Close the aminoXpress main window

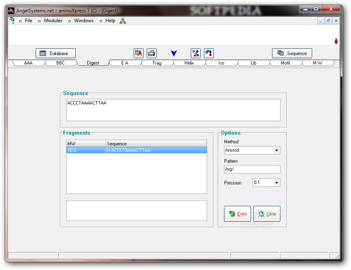[331, 9]
